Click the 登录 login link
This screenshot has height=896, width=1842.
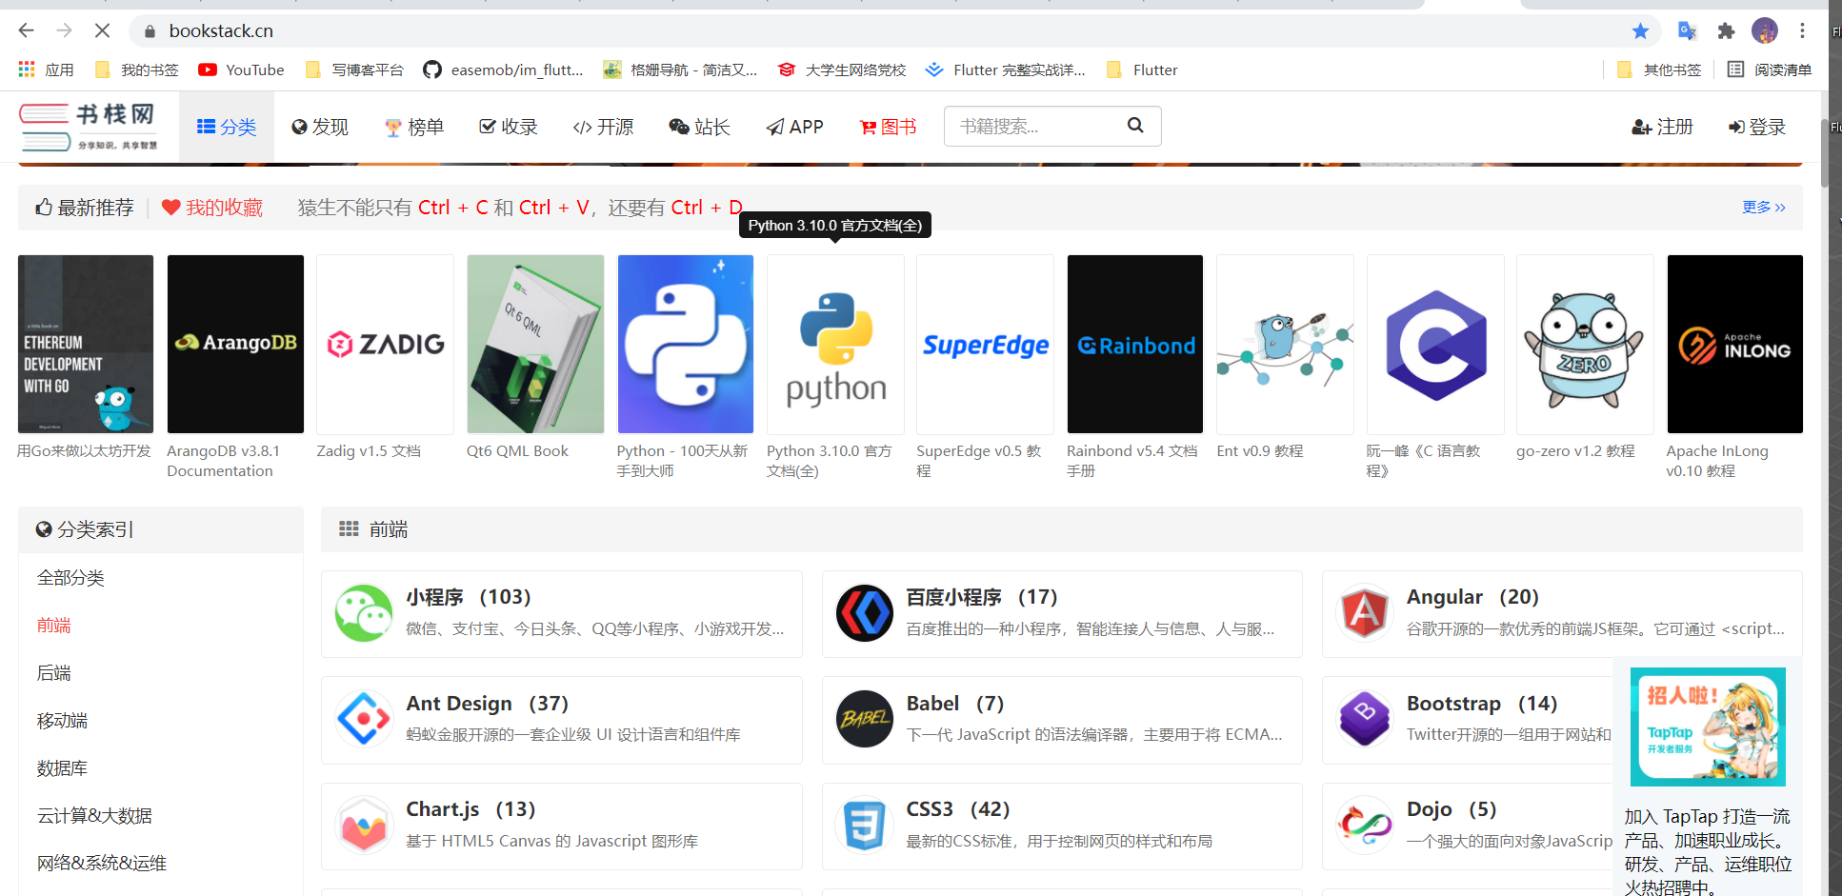(x=1757, y=128)
